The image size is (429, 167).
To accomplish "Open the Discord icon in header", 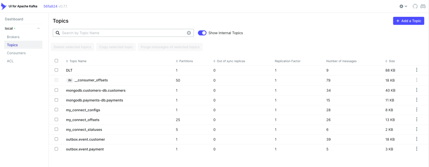I will coord(424,6).
